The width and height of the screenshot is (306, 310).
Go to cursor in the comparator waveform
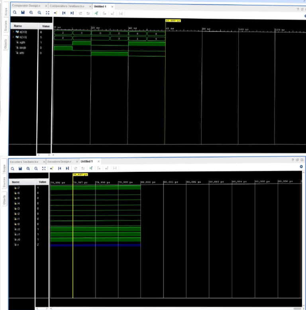[x=55, y=13]
